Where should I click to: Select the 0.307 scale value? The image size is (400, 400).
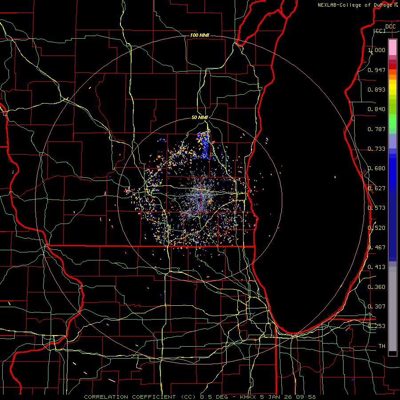click(x=376, y=307)
